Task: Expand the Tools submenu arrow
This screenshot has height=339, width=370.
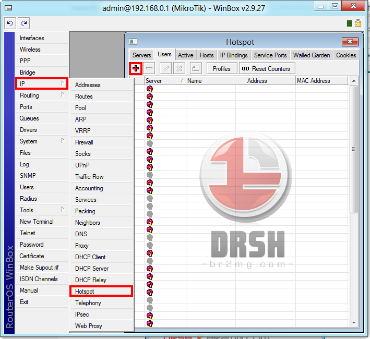Action: point(63,209)
